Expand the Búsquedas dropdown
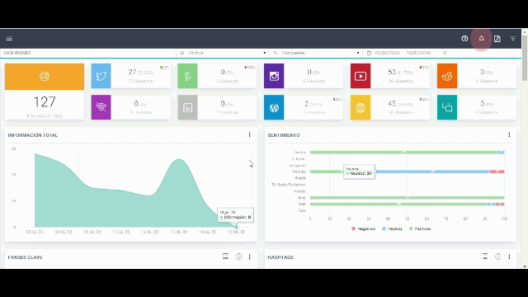Image resolution: width=528 pixels, height=297 pixels. pyautogui.click(x=317, y=53)
